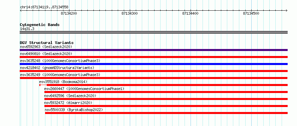Image resolution: width=297 pixels, height=126 pixels.
Task: Click ruler position label 87134500
Action: coord(251,14)
